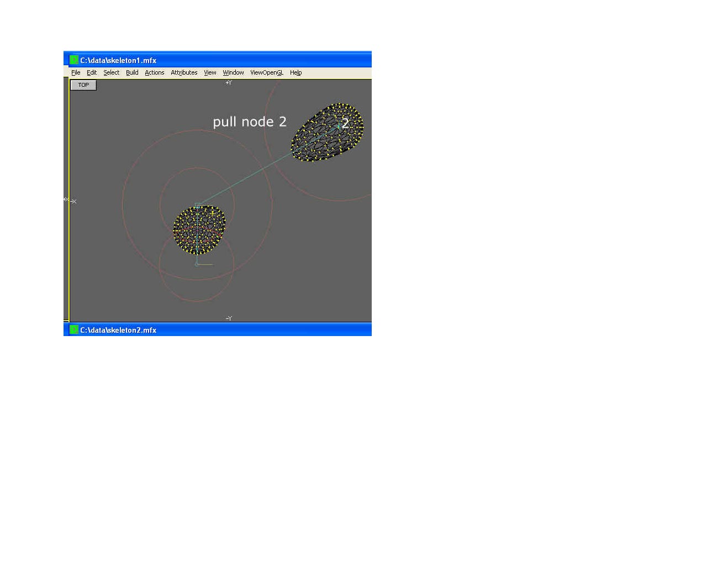Click the bottom skeleton joint node

(x=197, y=264)
